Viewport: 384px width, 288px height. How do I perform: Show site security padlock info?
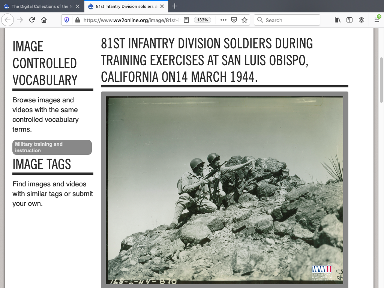(77, 20)
